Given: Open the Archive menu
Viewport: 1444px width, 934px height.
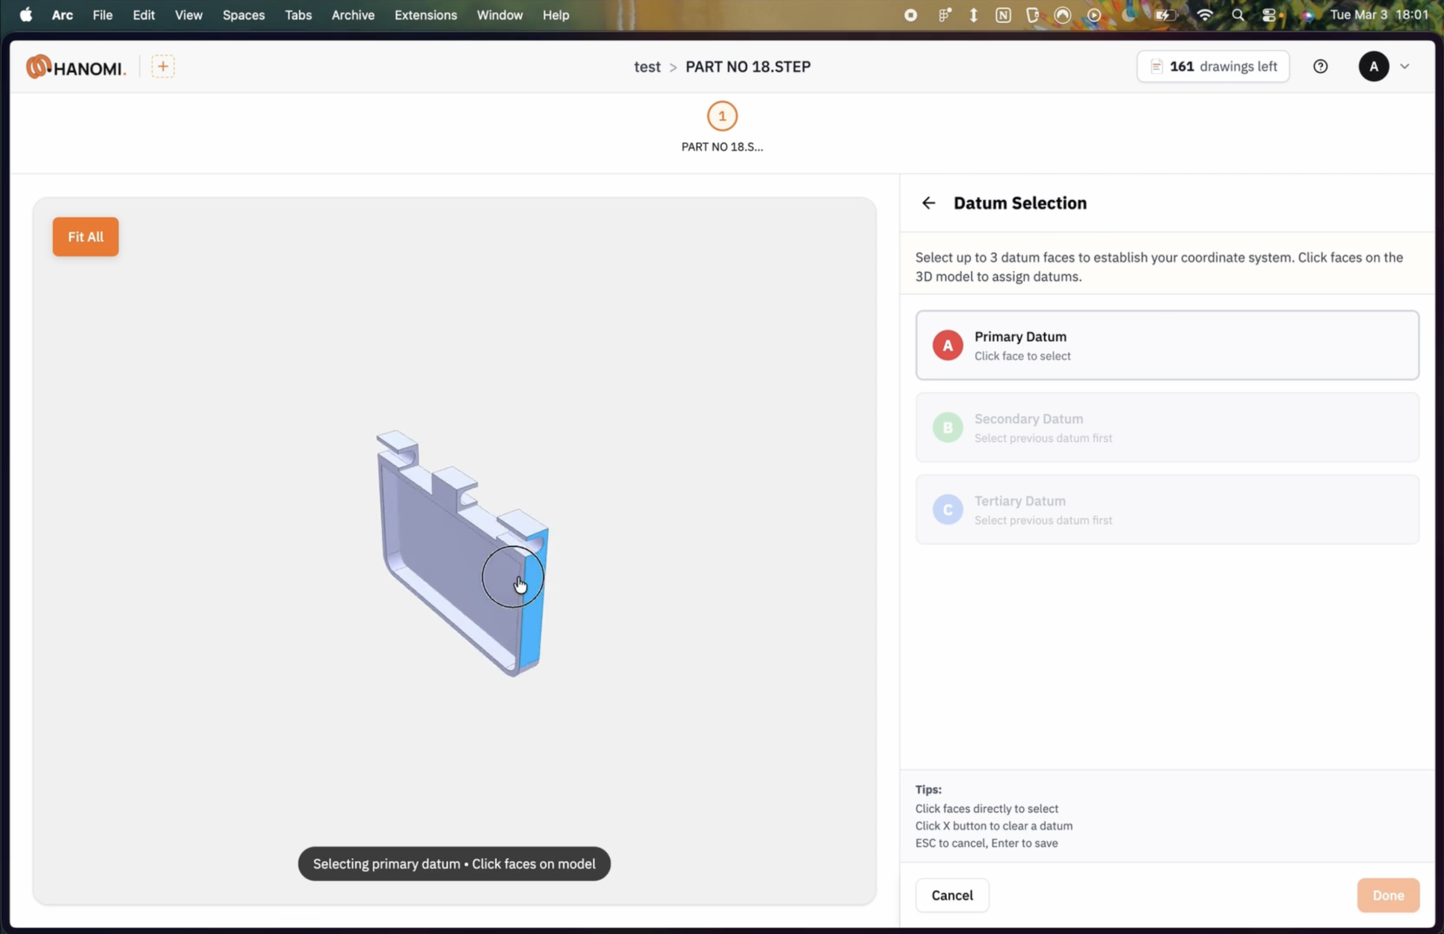Looking at the screenshot, I should click(x=353, y=15).
